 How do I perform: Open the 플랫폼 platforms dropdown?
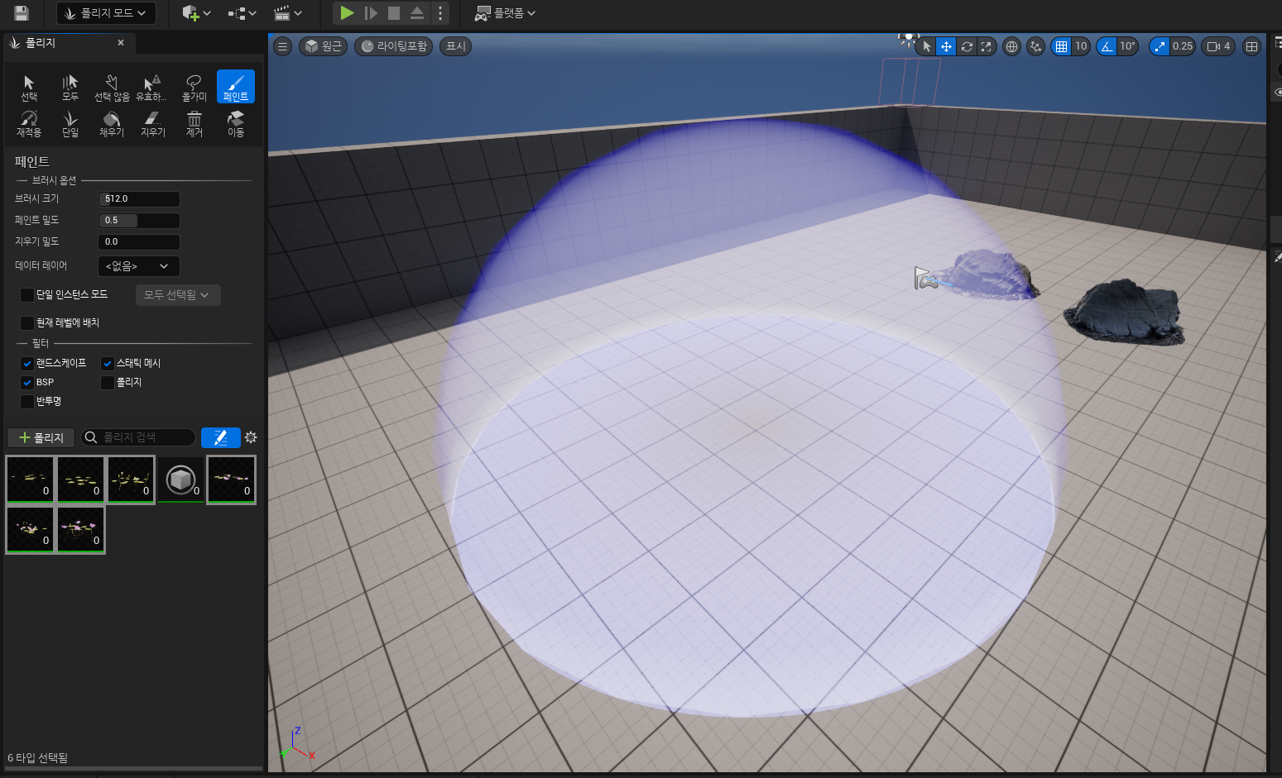(505, 13)
